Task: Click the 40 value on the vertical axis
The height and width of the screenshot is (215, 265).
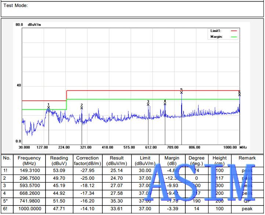Action: (19, 85)
